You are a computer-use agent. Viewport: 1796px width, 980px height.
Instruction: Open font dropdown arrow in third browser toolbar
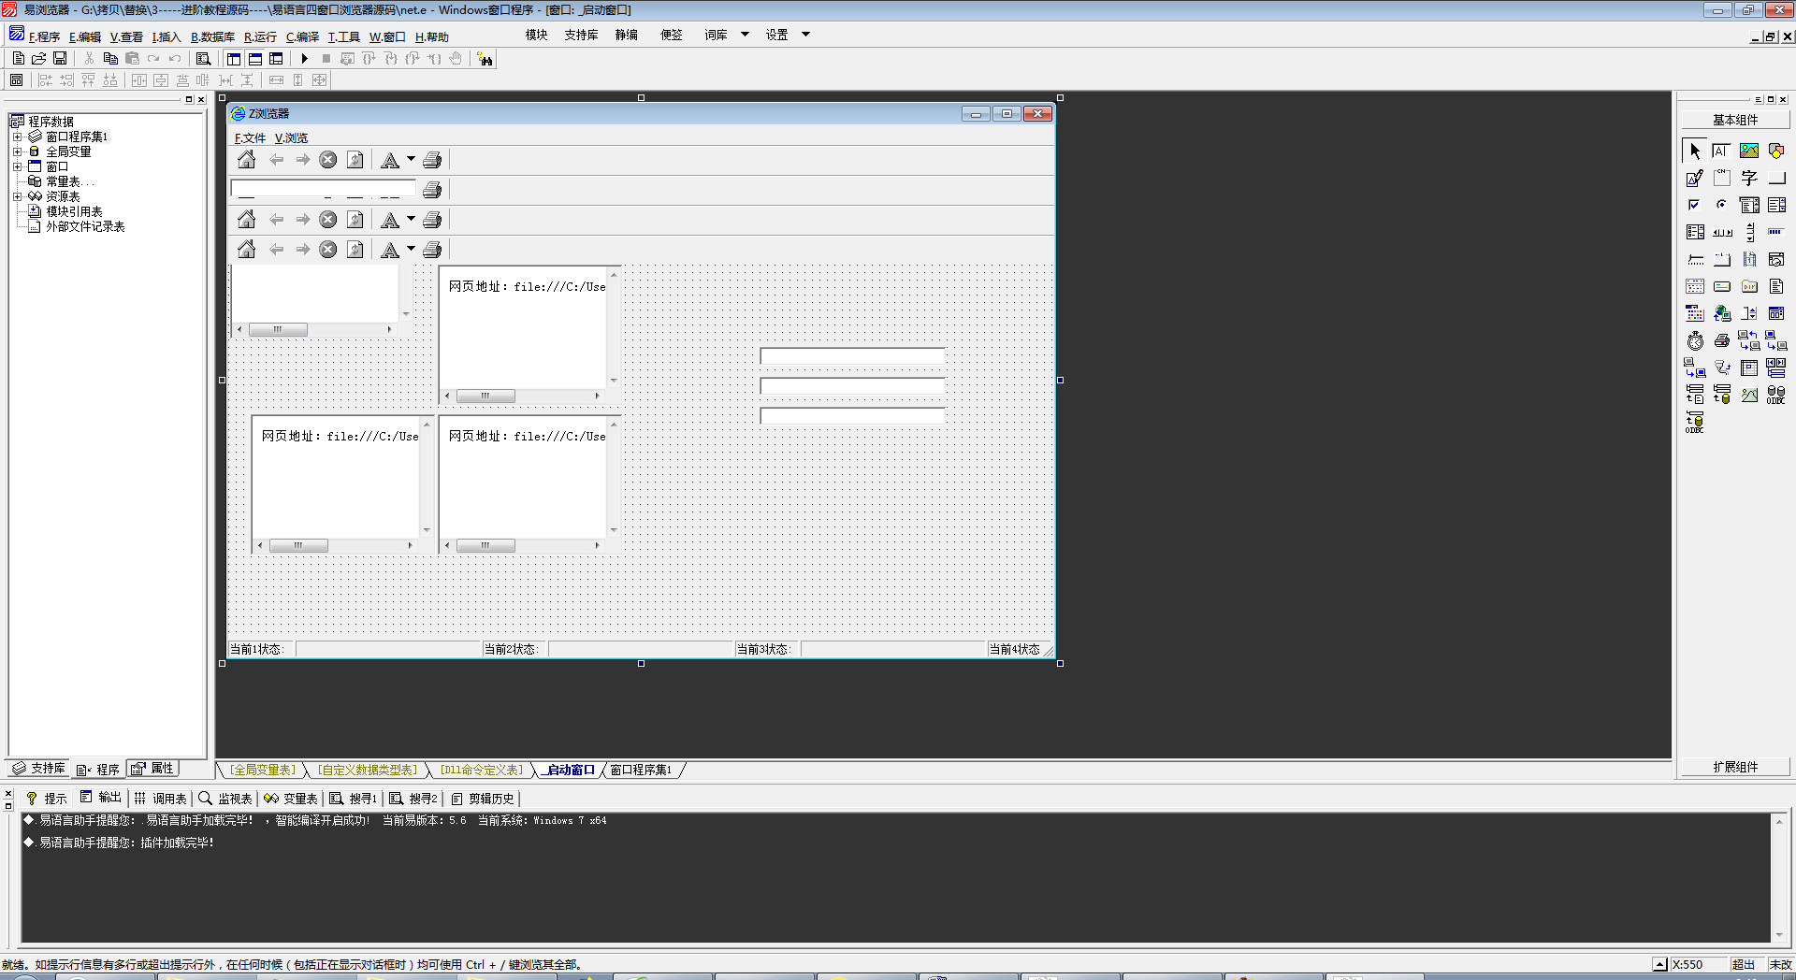(411, 220)
